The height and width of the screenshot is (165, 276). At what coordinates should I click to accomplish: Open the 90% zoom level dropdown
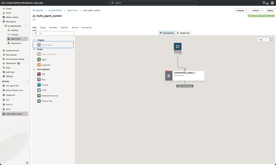coord(263,40)
